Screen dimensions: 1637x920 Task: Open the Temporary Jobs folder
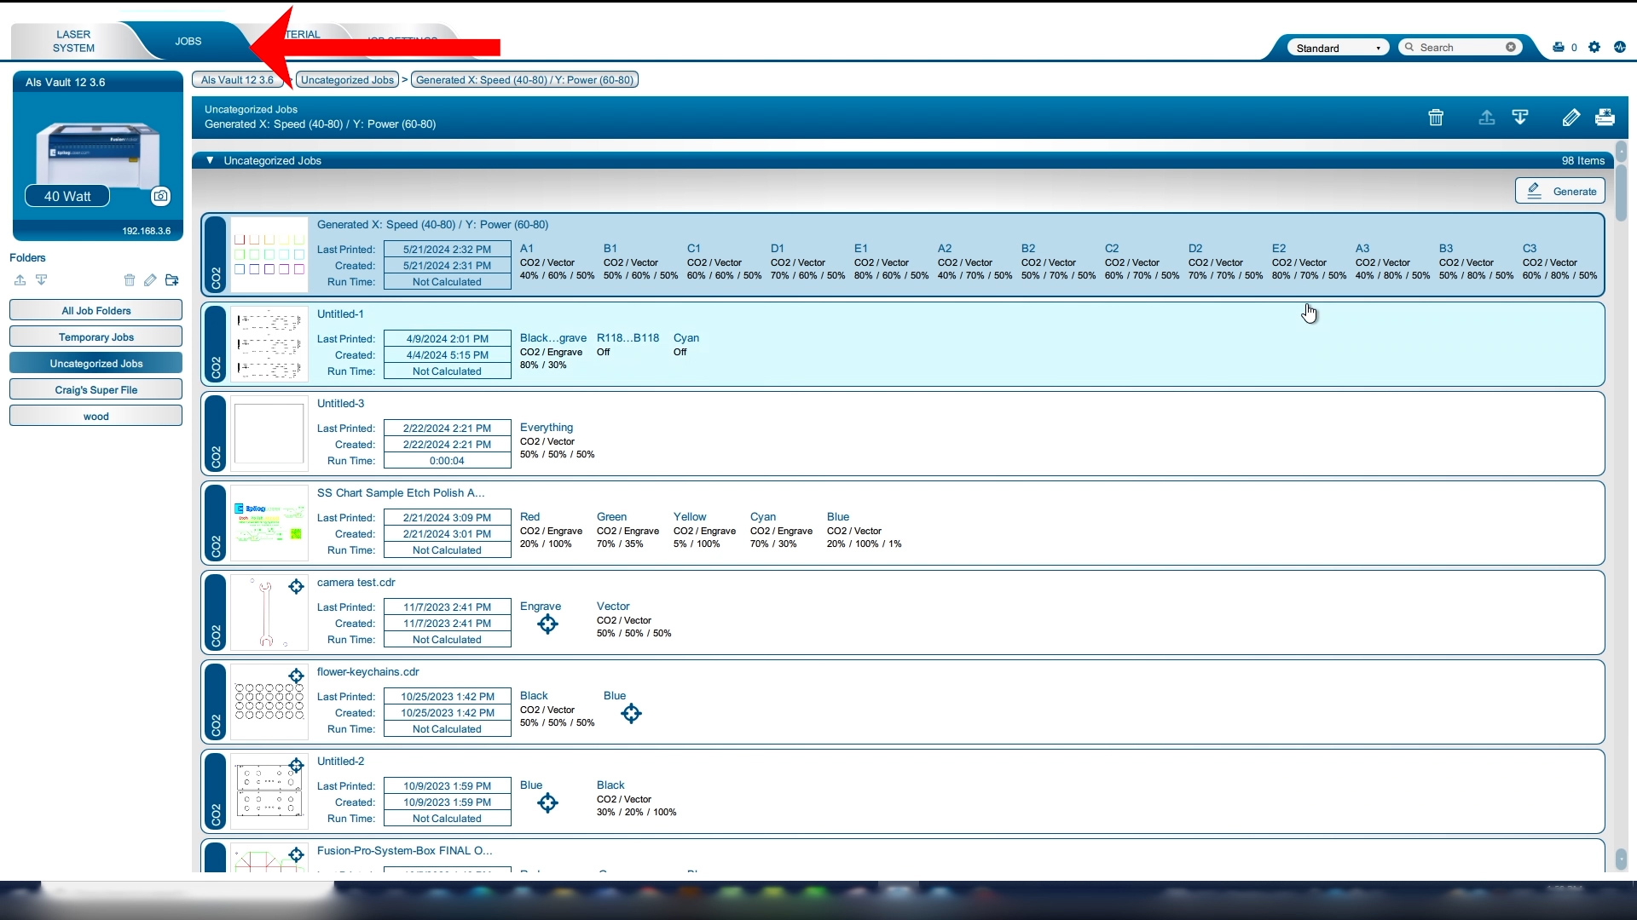click(x=96, y=337)
